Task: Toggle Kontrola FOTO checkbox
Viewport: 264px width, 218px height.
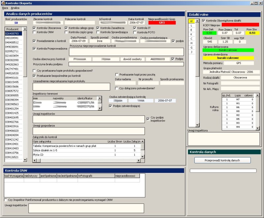Action: (135, 32)
